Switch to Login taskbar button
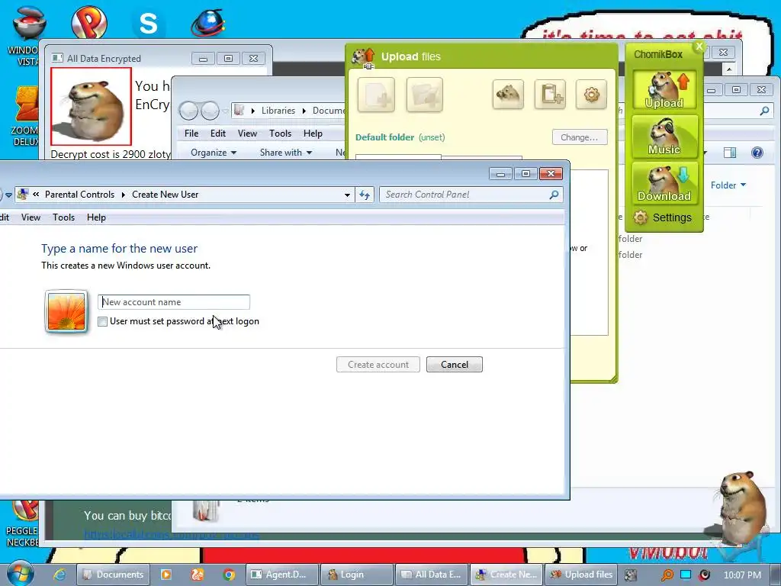The image size is (781, 586). [x=357, y=575]
